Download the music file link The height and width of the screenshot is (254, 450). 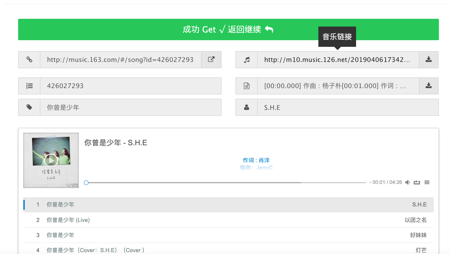[429, 60]
